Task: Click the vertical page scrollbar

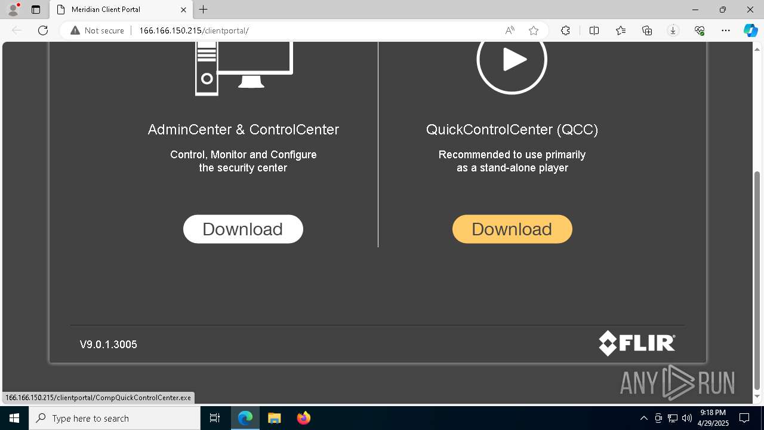Action: [x=757, y=281]
